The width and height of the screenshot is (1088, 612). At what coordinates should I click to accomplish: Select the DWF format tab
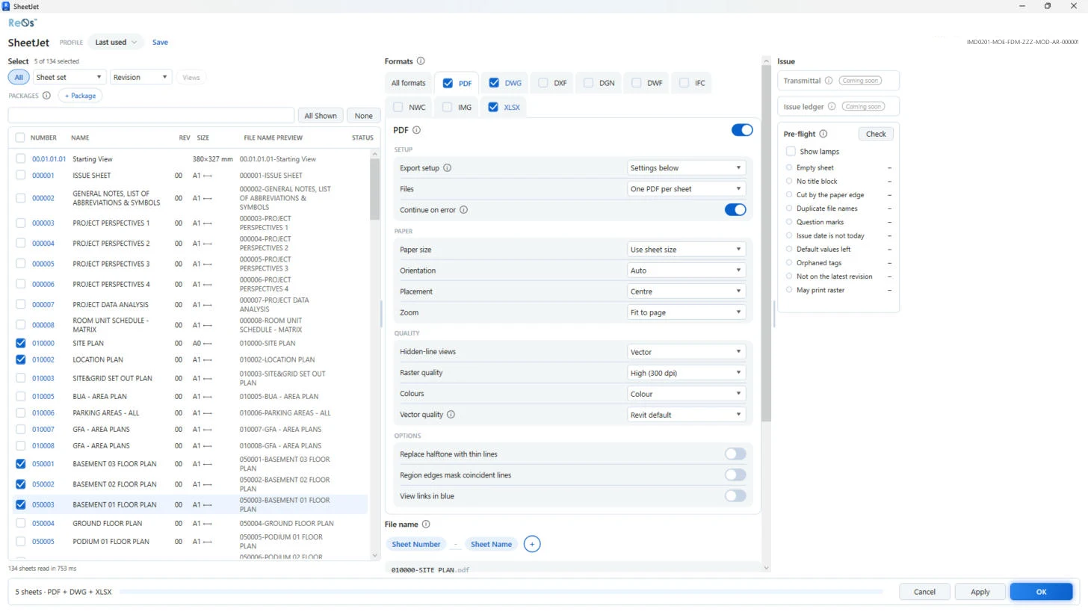point(647,83)
